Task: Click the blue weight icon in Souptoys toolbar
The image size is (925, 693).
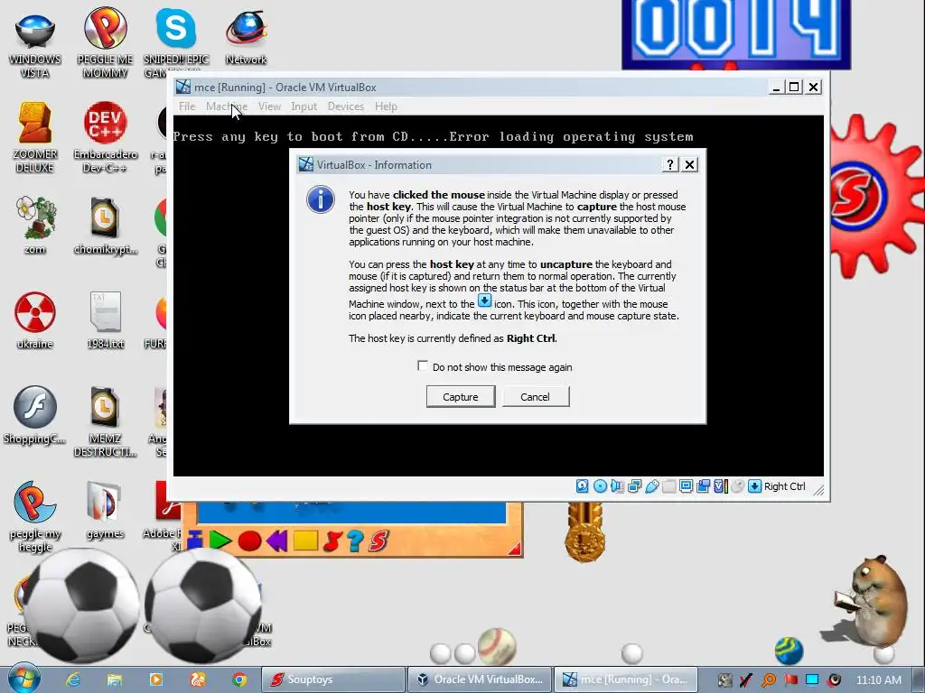Action: point(195,540)
